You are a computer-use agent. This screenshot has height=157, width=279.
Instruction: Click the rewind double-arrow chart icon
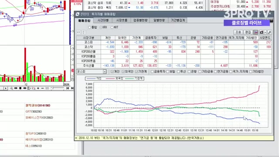(16, 88)
